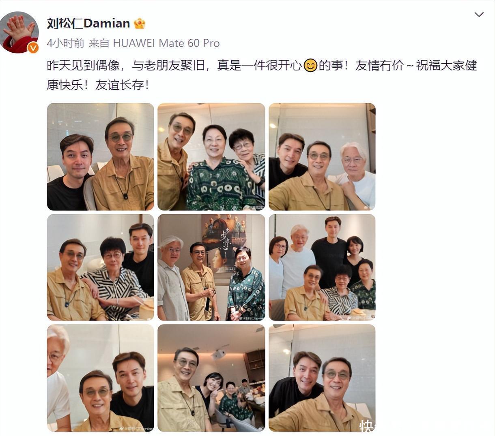
Task: Expand the post options chevron at top right
Action: (479, 15)
